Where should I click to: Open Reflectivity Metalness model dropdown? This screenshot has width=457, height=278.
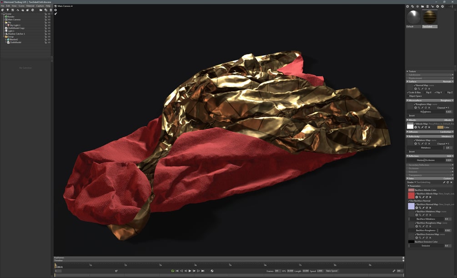pyautogui.click(x=447, y=136)
